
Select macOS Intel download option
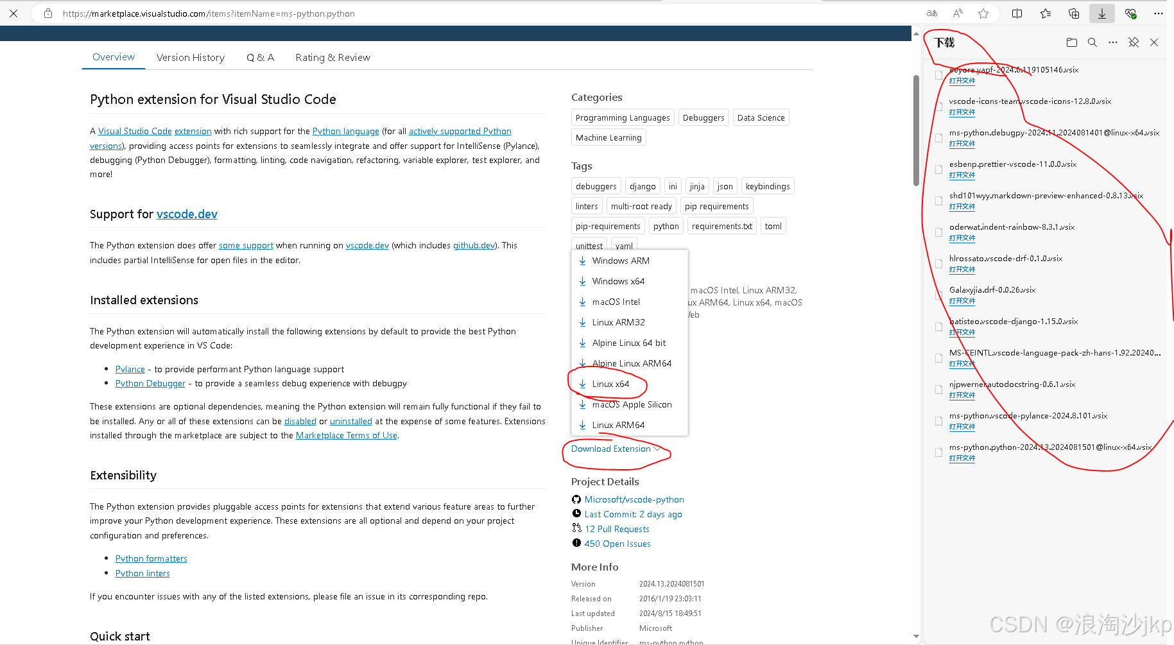coord(616,302)
